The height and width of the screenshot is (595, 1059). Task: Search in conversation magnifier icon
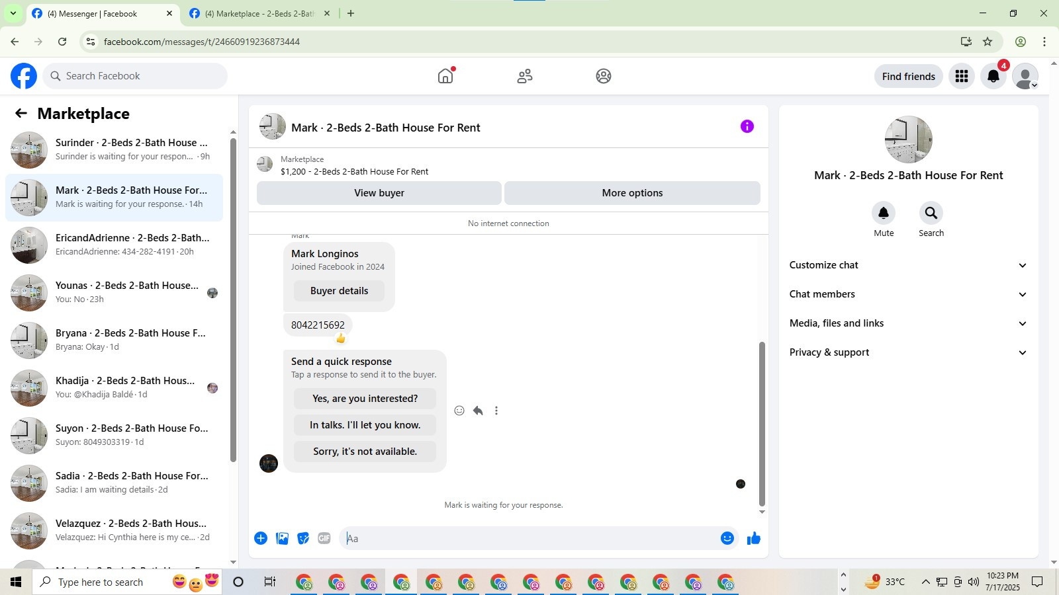point(931,213)
